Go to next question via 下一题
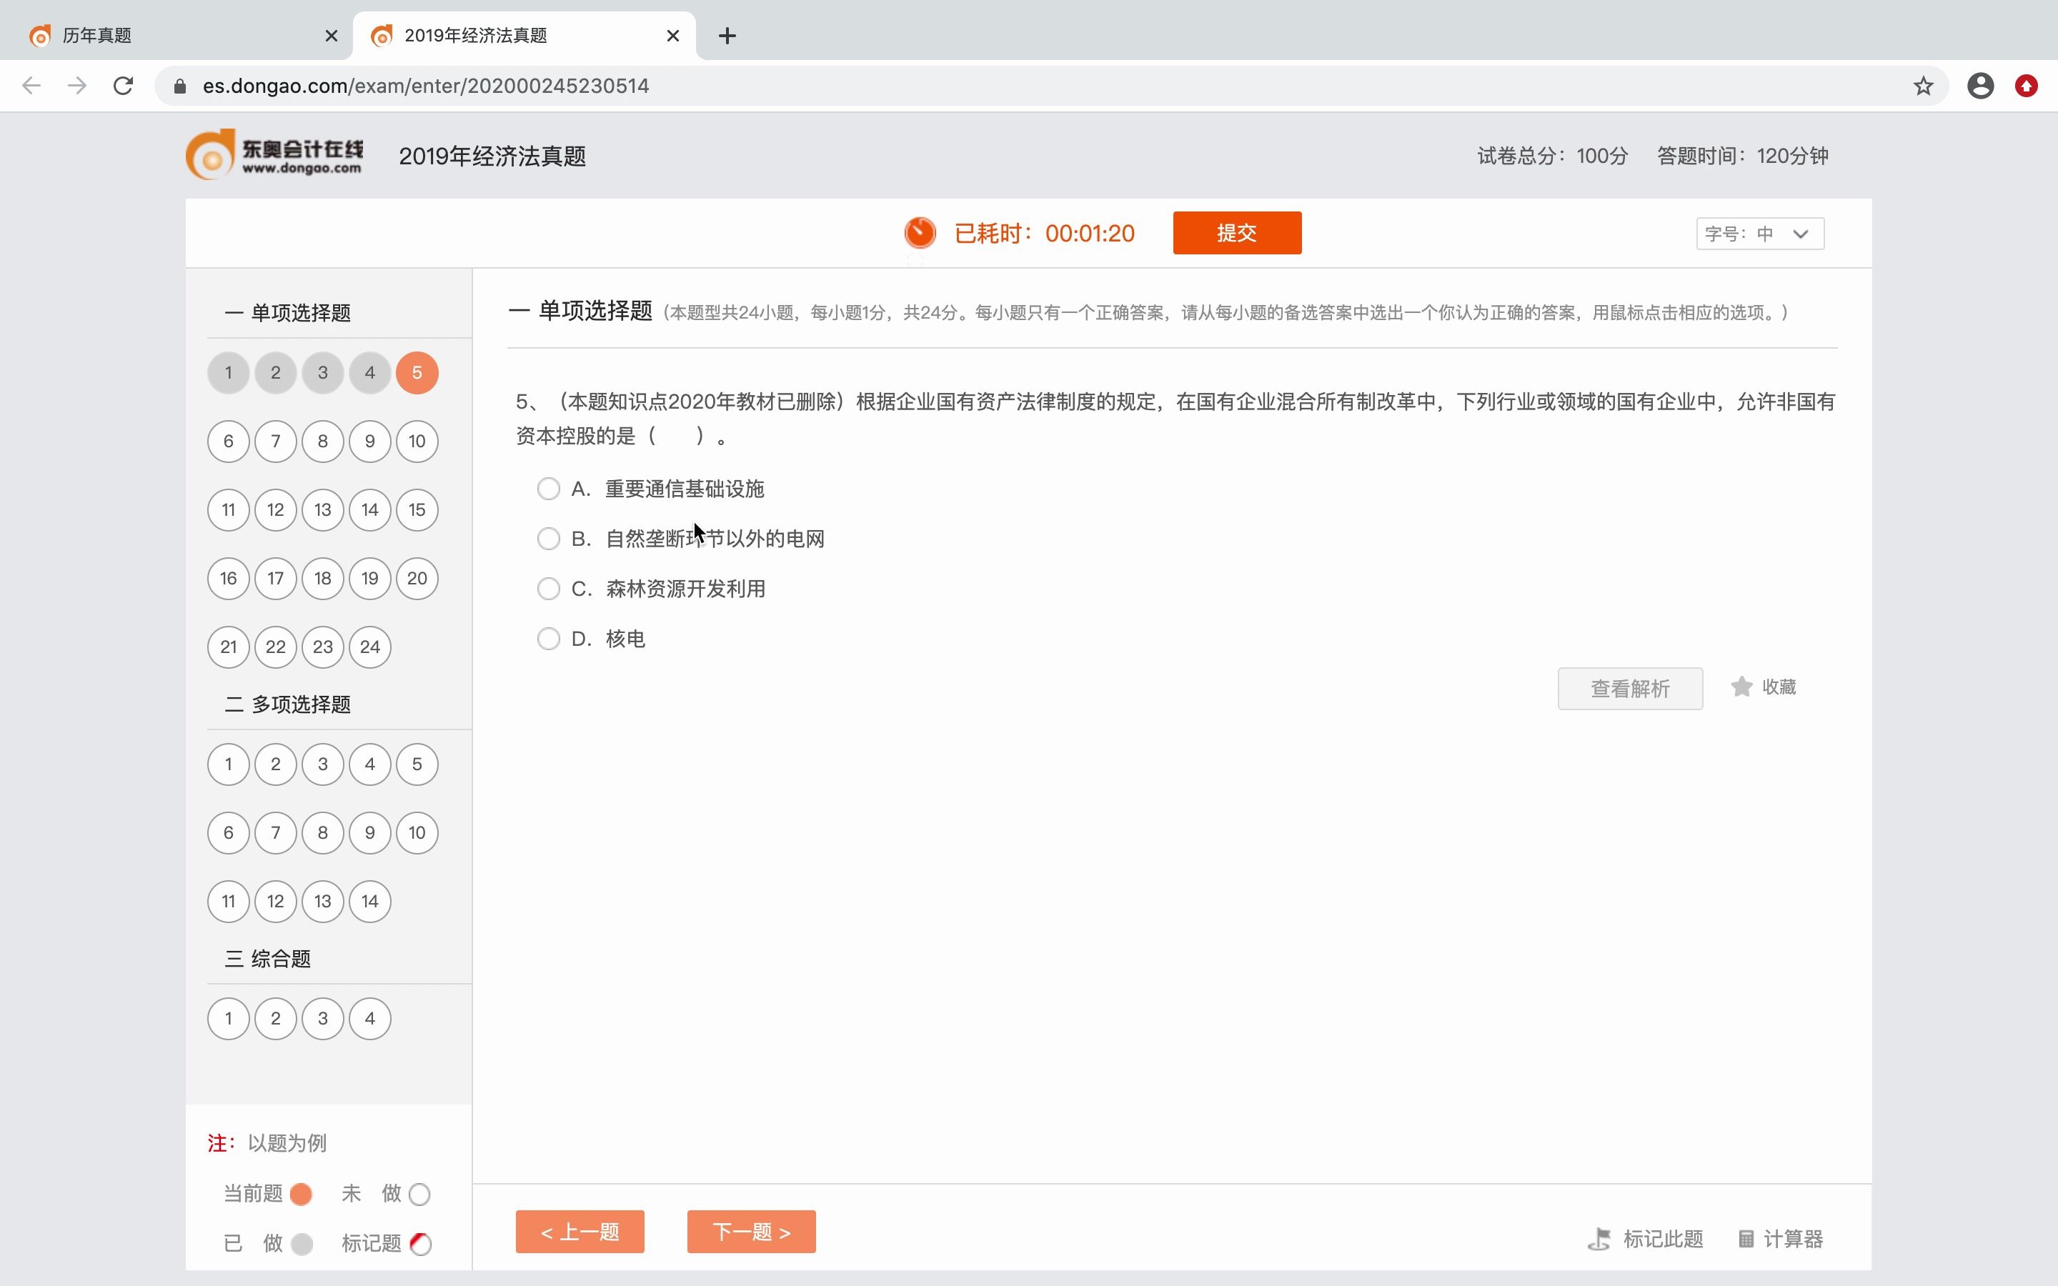This screenshot has width=2058, height=1286. point(751,1231)
